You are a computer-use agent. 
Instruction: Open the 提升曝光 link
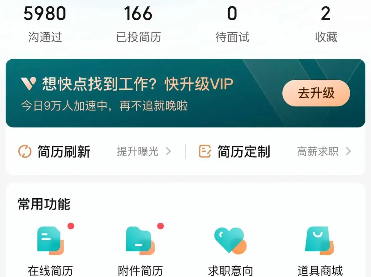click(137, 151)
